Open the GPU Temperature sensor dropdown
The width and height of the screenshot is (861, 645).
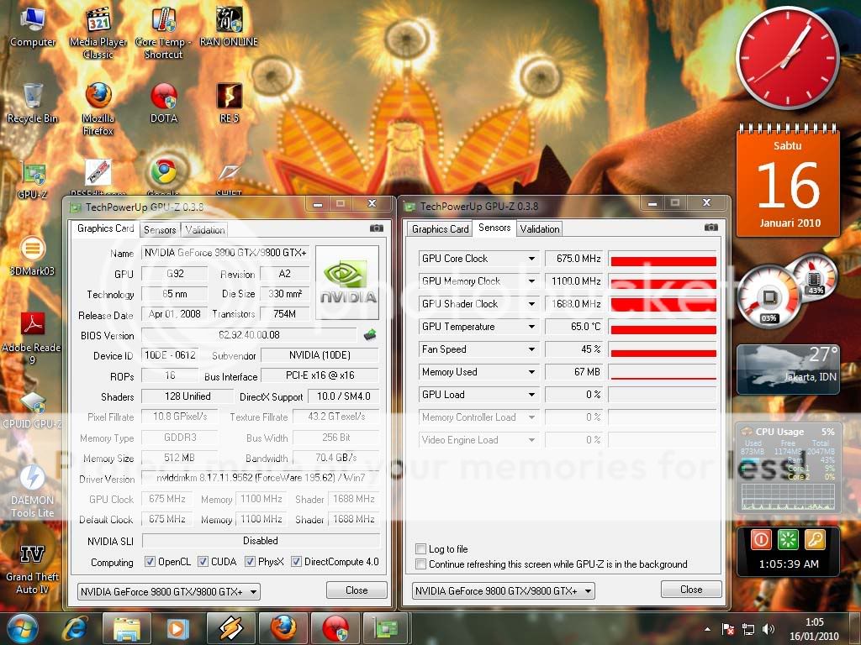point(531,327)
